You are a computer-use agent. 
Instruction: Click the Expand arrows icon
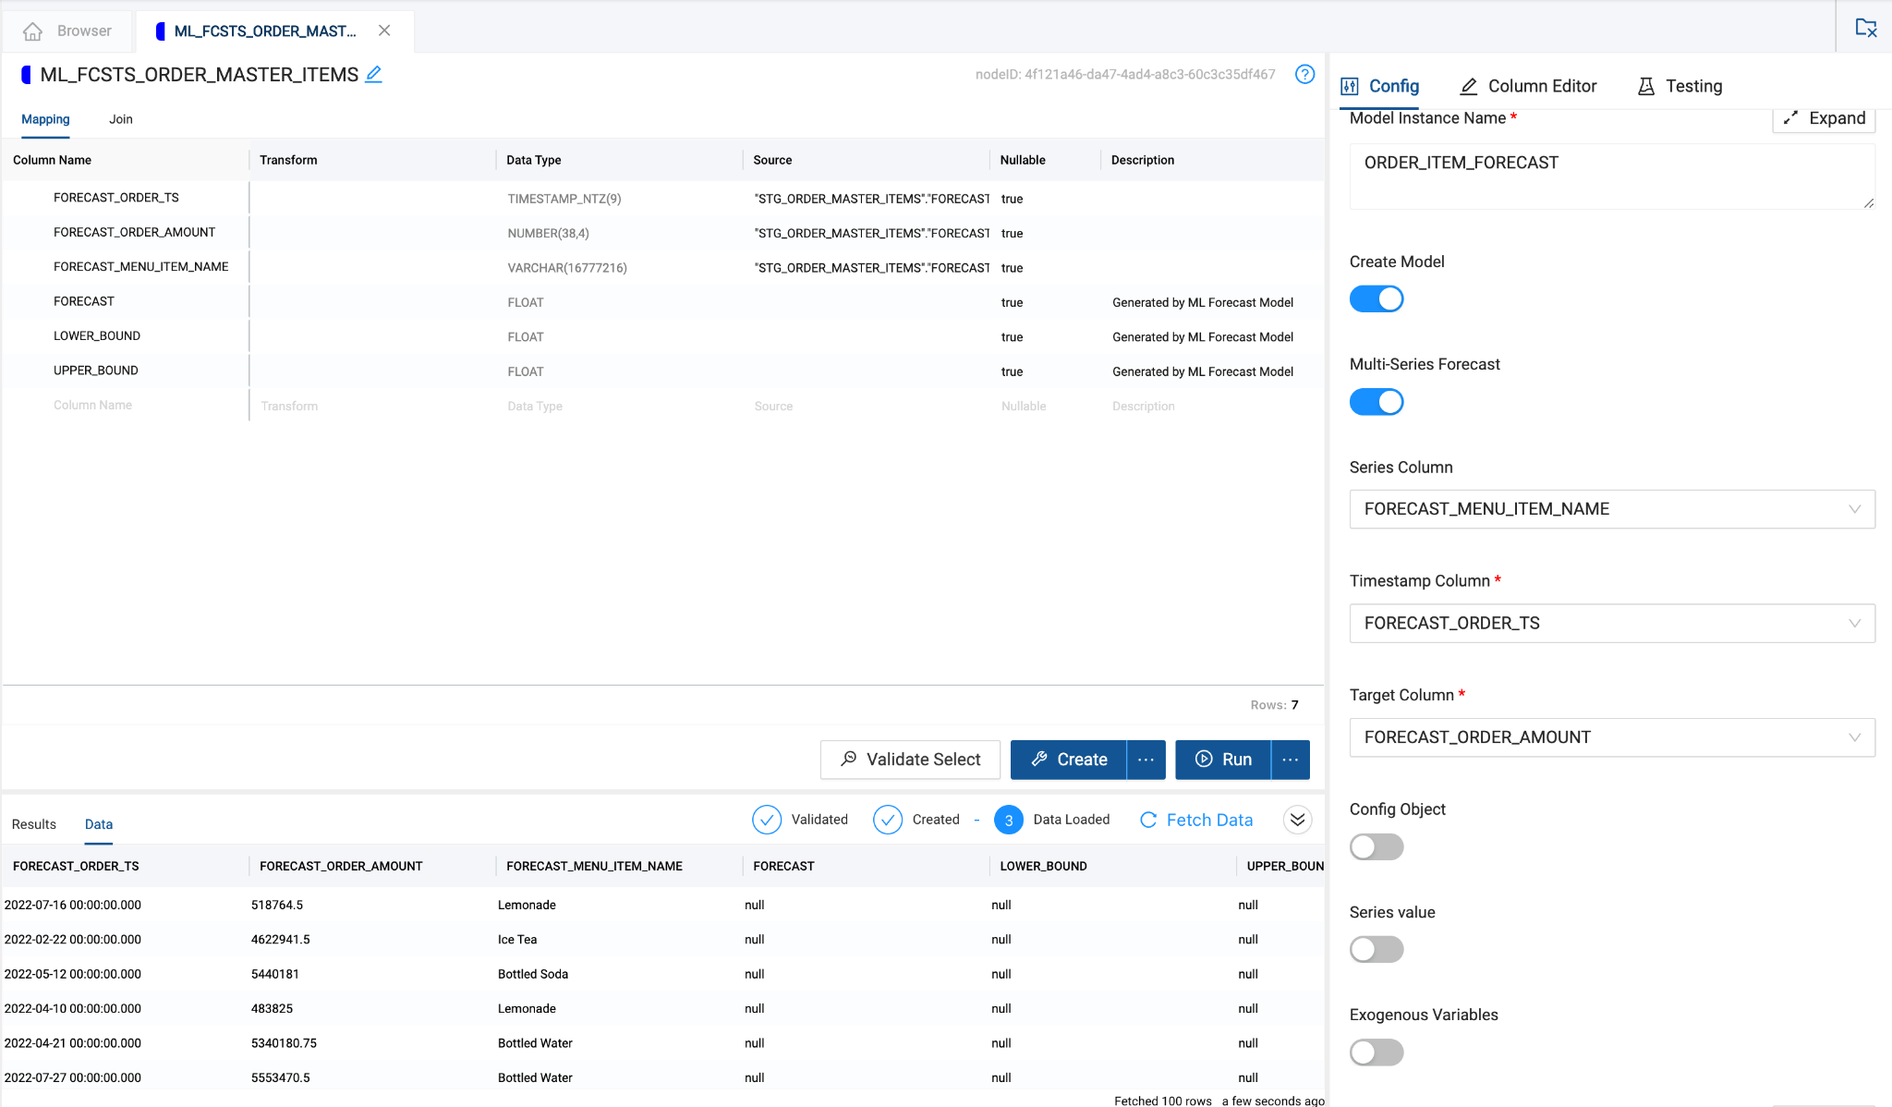point(1790,117)
